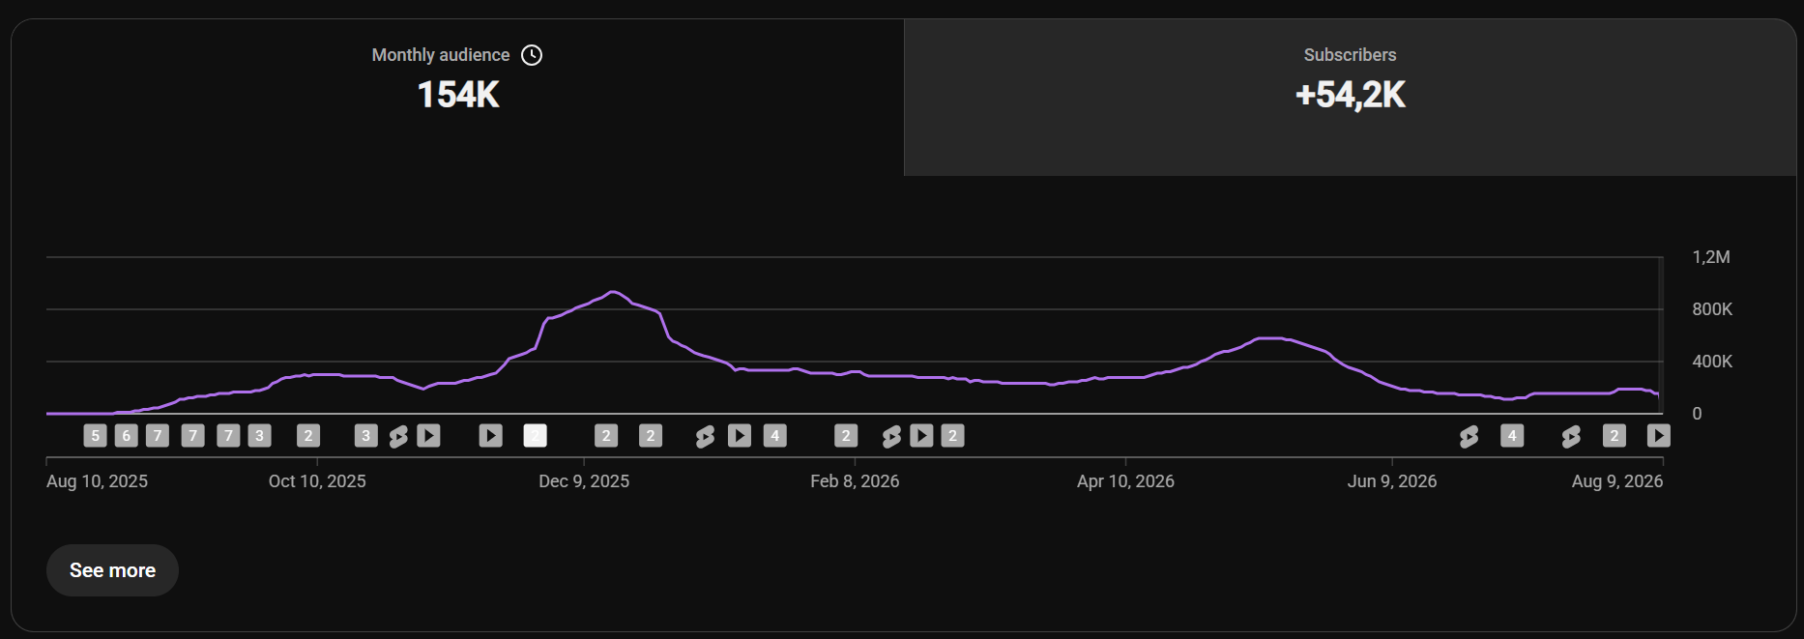The height and width of the screenshot is (639, 1804).
Task: Click the Aug 9, 2026 date label
Action: (x=1617, y=481)
